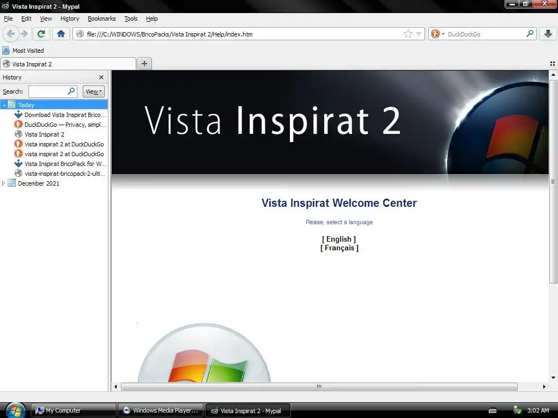Open vista-inspirat-bricopack-2-ulti... history entry

pyautogui.click(x=60, y=174)
